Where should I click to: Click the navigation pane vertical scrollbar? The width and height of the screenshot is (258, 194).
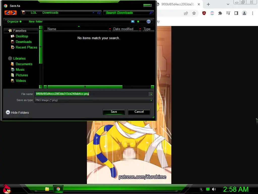pyautogui.click(x=41, y=46)
